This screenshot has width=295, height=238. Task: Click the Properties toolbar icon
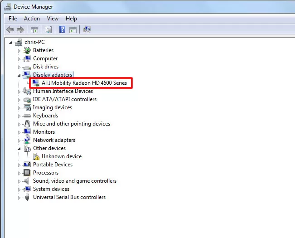point(48,29)
